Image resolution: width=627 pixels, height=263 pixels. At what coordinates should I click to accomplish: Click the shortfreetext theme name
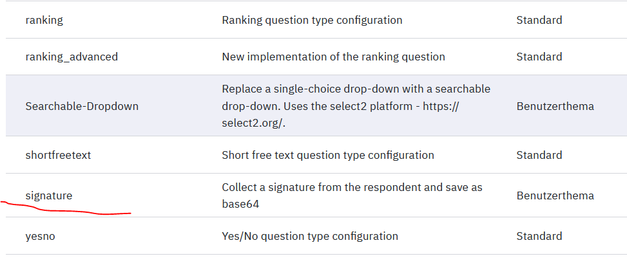click(62, 155)
